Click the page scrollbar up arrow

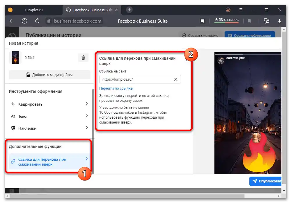click(283, 29)
